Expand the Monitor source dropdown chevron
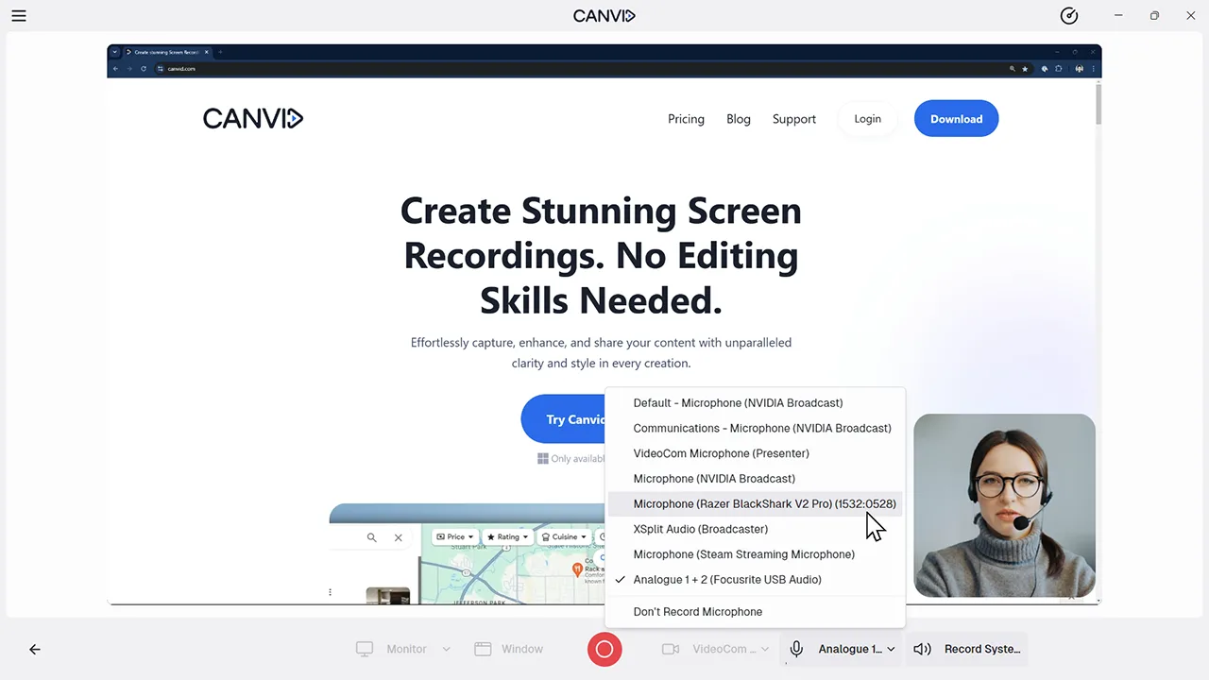This screenshot has width=1209, height=680. pyautogui.click(x=445, y=649)
